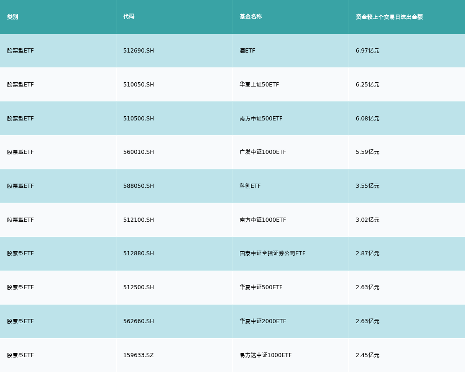This screenshot has width=465, height=372.
Task: Click the 科创ETF fund name
Action: [x=250, y=186]
